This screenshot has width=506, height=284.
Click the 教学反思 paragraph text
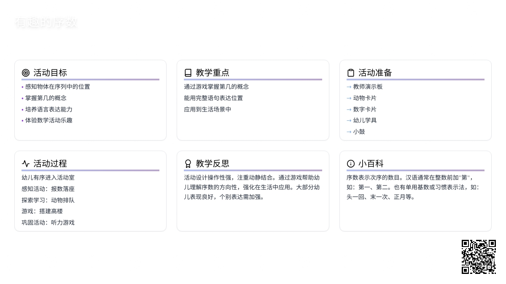252,187
